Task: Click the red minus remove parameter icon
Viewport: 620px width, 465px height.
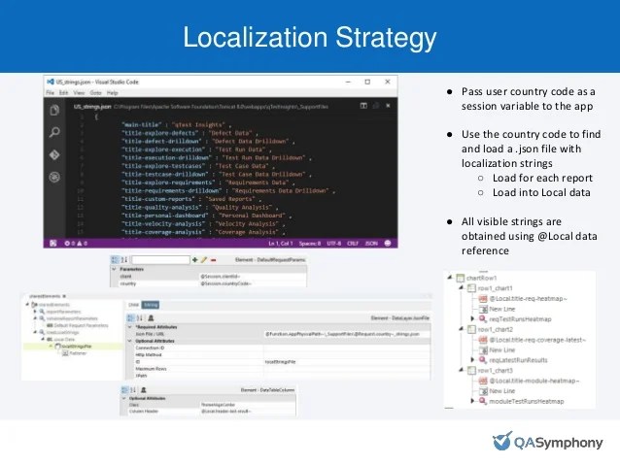Action: (x=214, y=260)
